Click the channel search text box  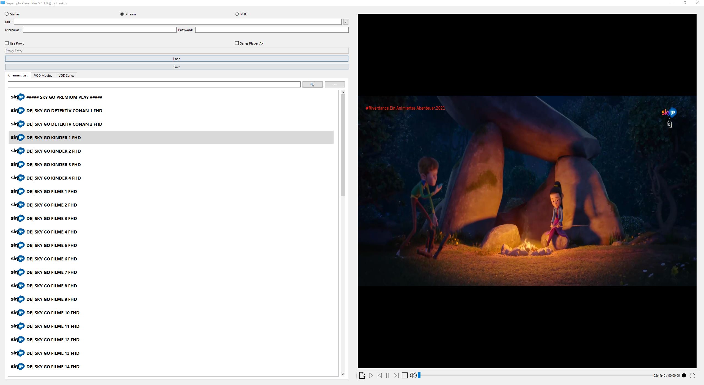154,84
